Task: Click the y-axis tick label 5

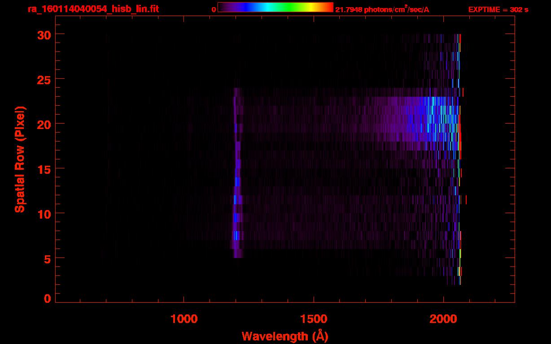Action: click(x=48, y=258)
